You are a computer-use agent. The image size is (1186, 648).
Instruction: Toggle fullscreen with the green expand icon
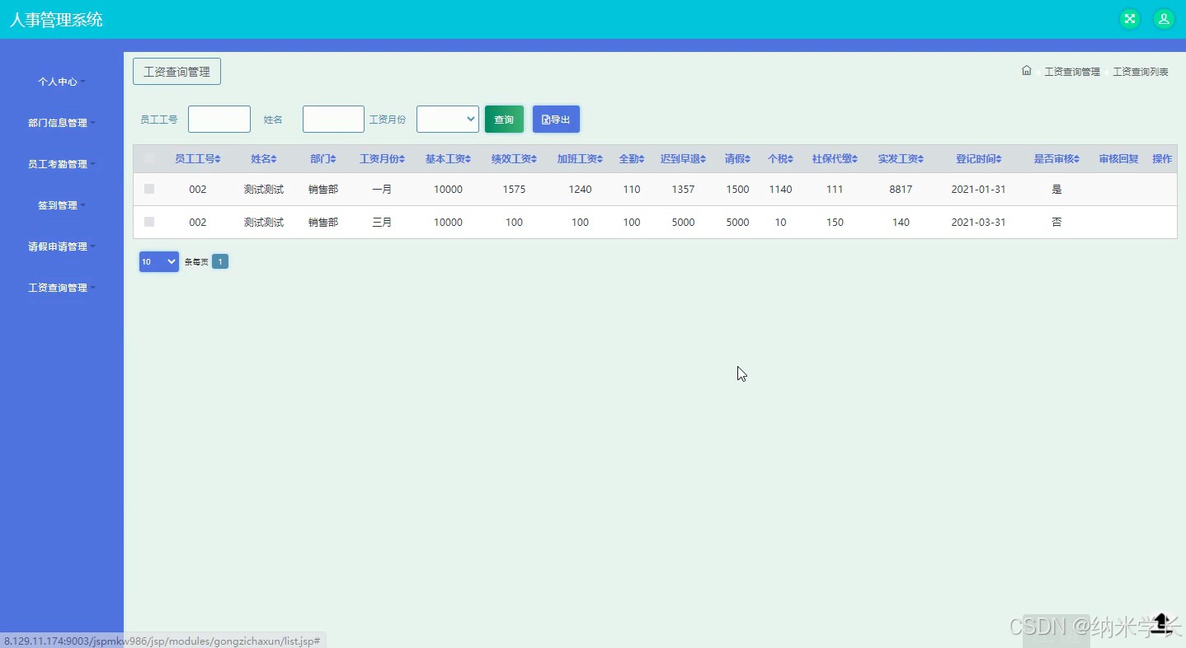(1130, 19)
